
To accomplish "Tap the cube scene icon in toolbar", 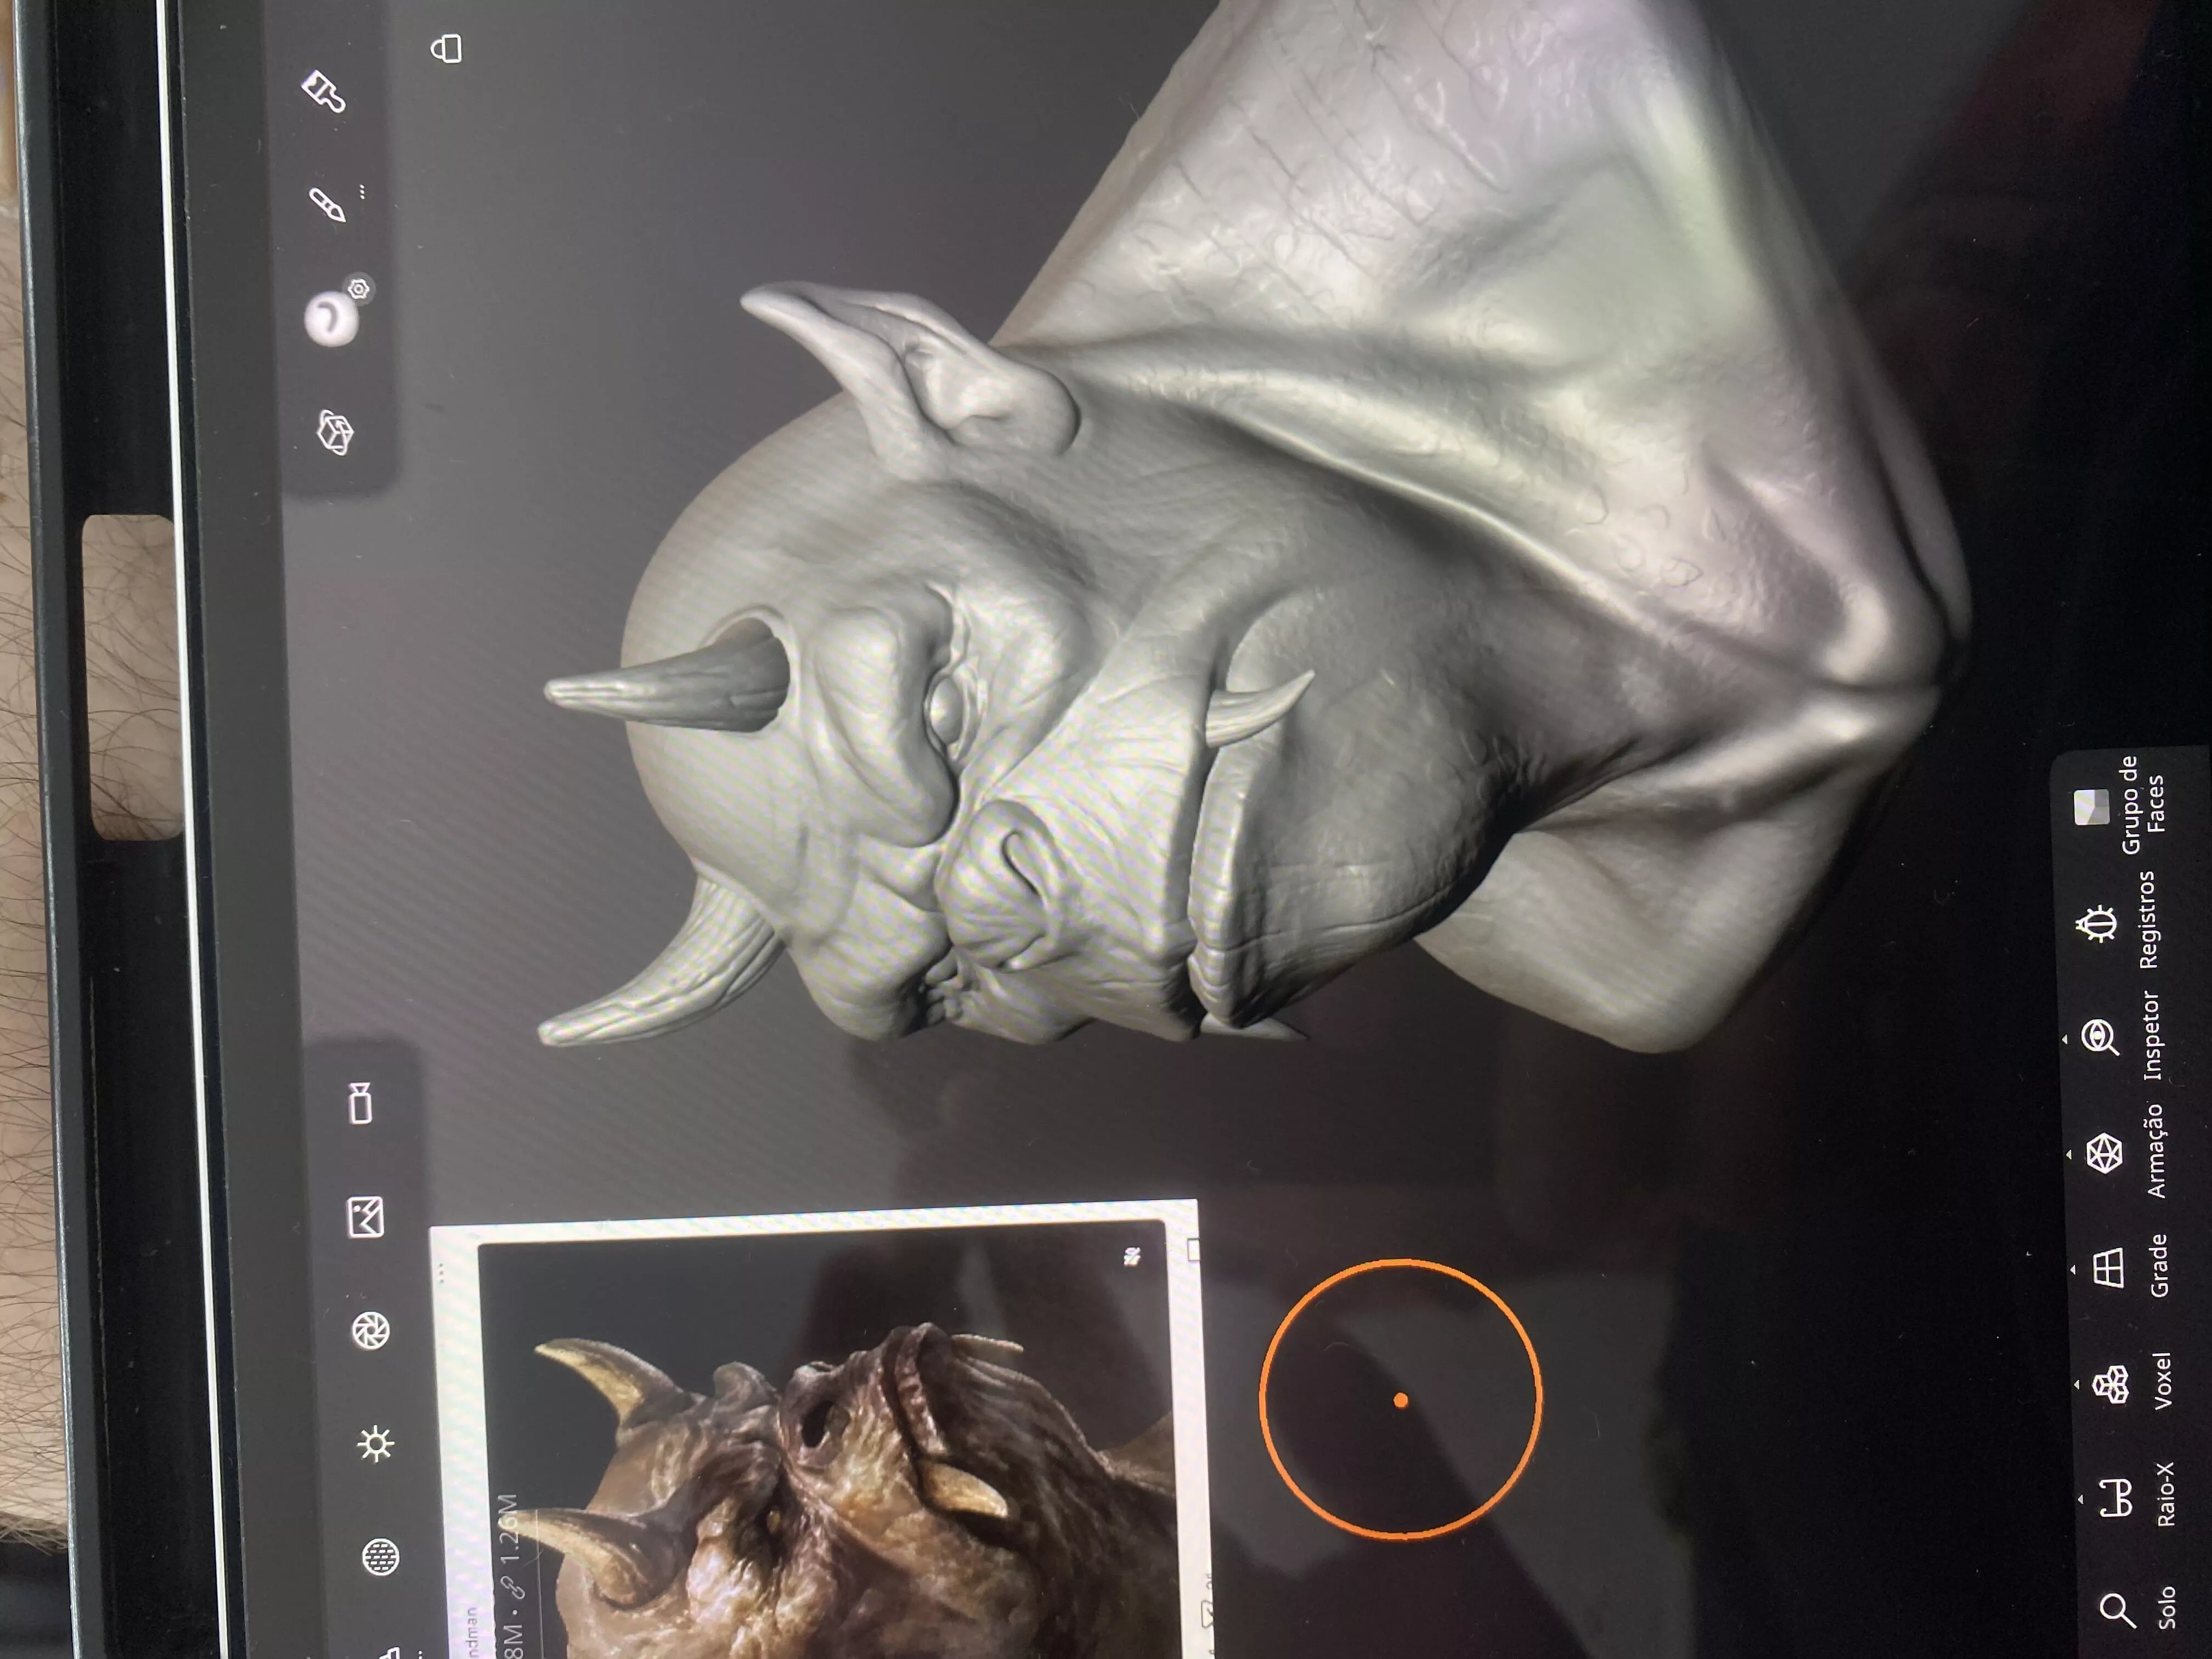I will (x=335, y=433).
